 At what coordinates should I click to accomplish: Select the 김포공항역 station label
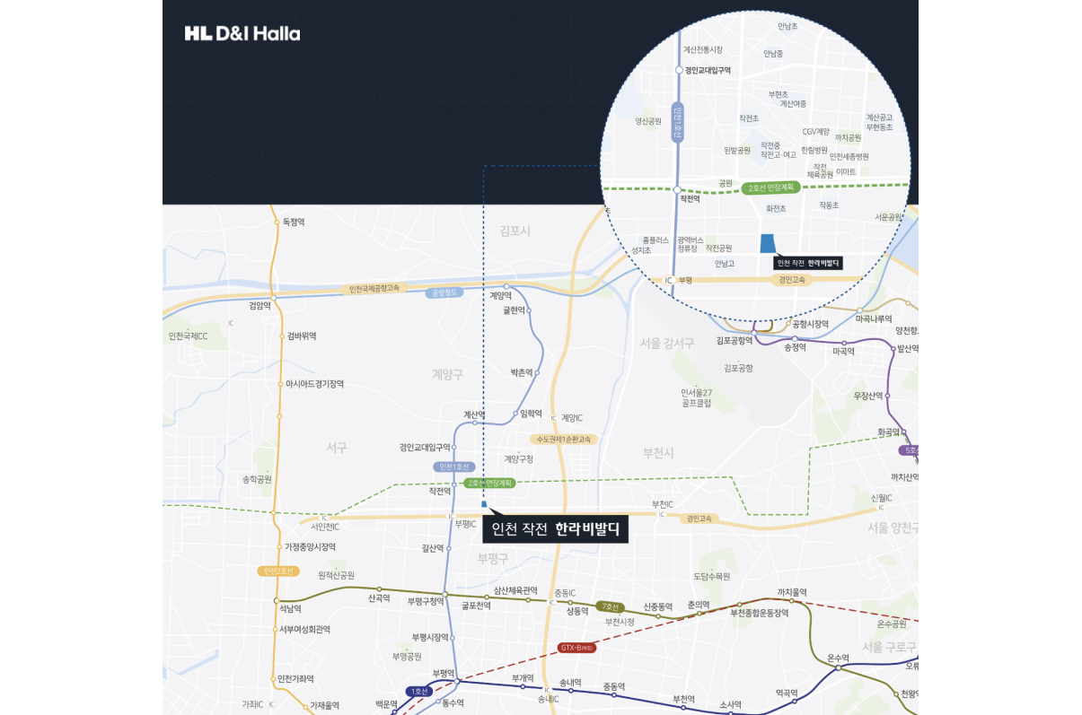point(735,341)
